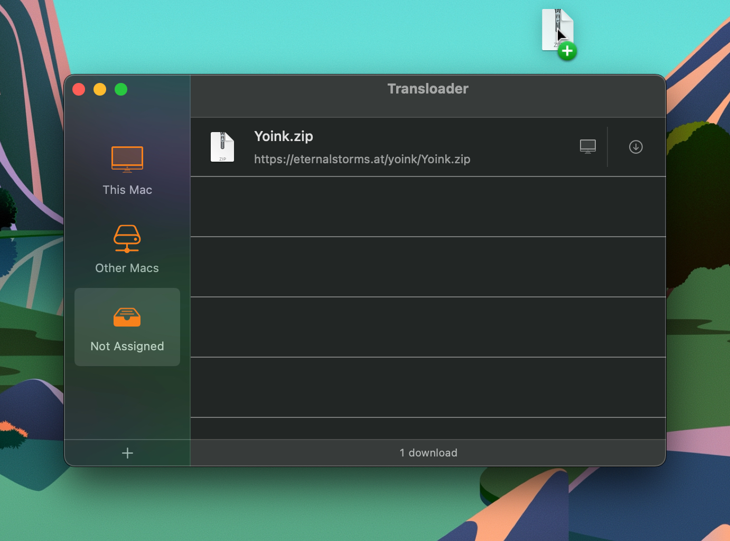Image resolution: width=730 pixels, height=541 pixels.
Task: Assign Yoink.zip using the gray monitor icon
Action: click(587, 146)
